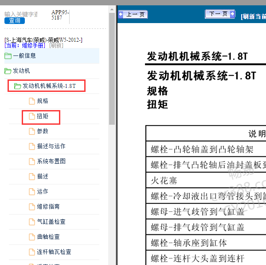
Task: Collapse the 发动机机械系统-1.8T folder icon
Action: click(17, 86)
